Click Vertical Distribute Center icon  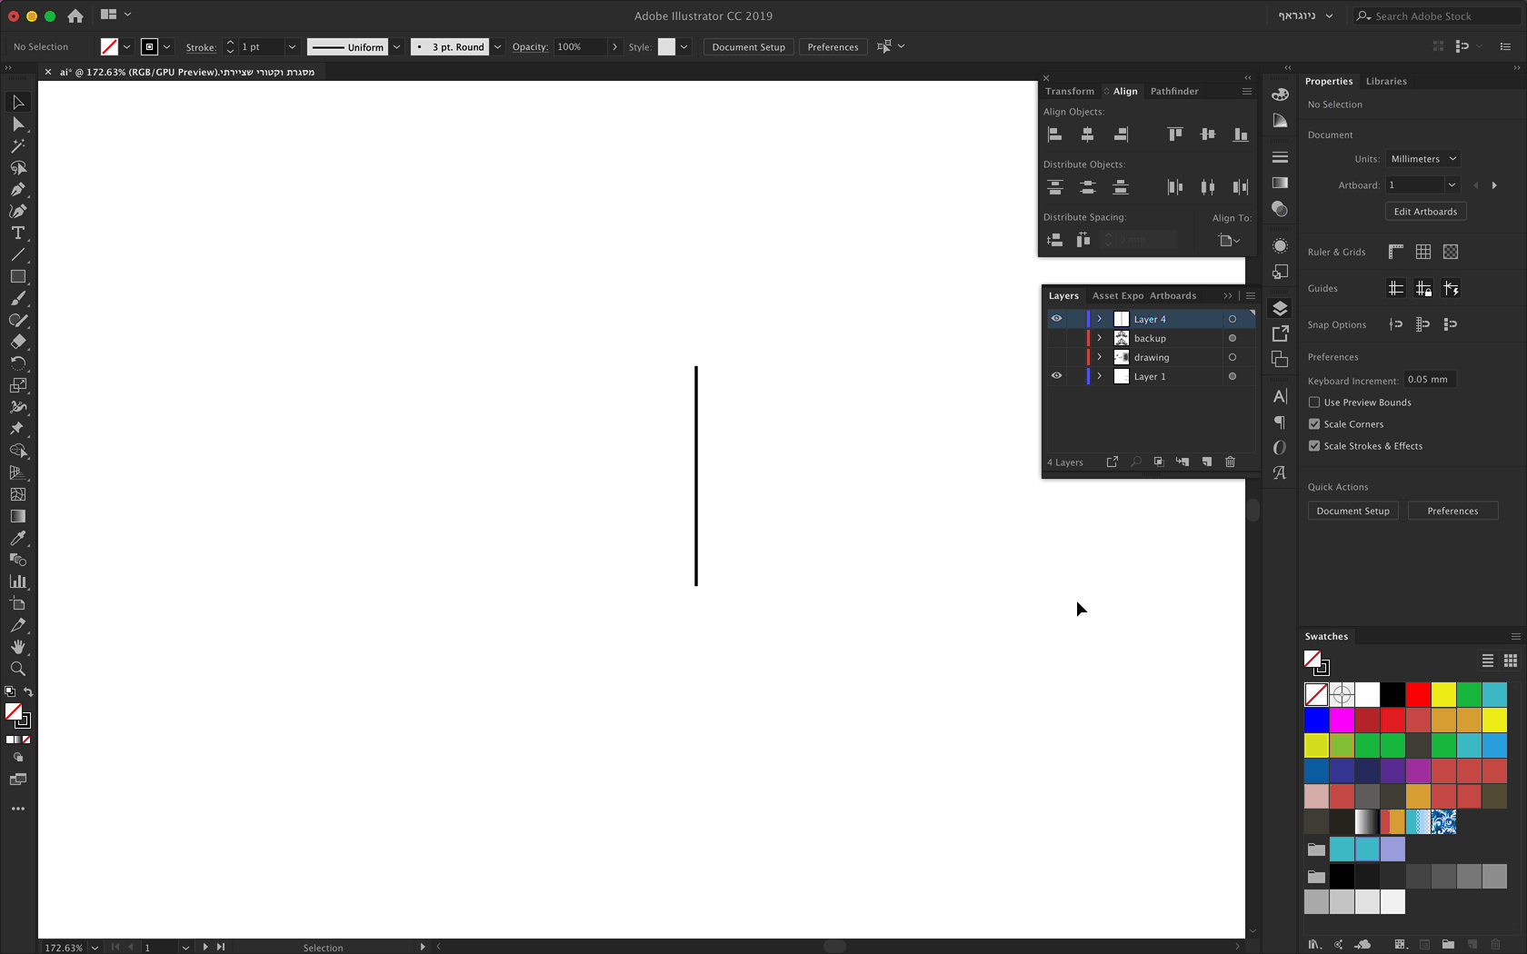[1088, 187]
